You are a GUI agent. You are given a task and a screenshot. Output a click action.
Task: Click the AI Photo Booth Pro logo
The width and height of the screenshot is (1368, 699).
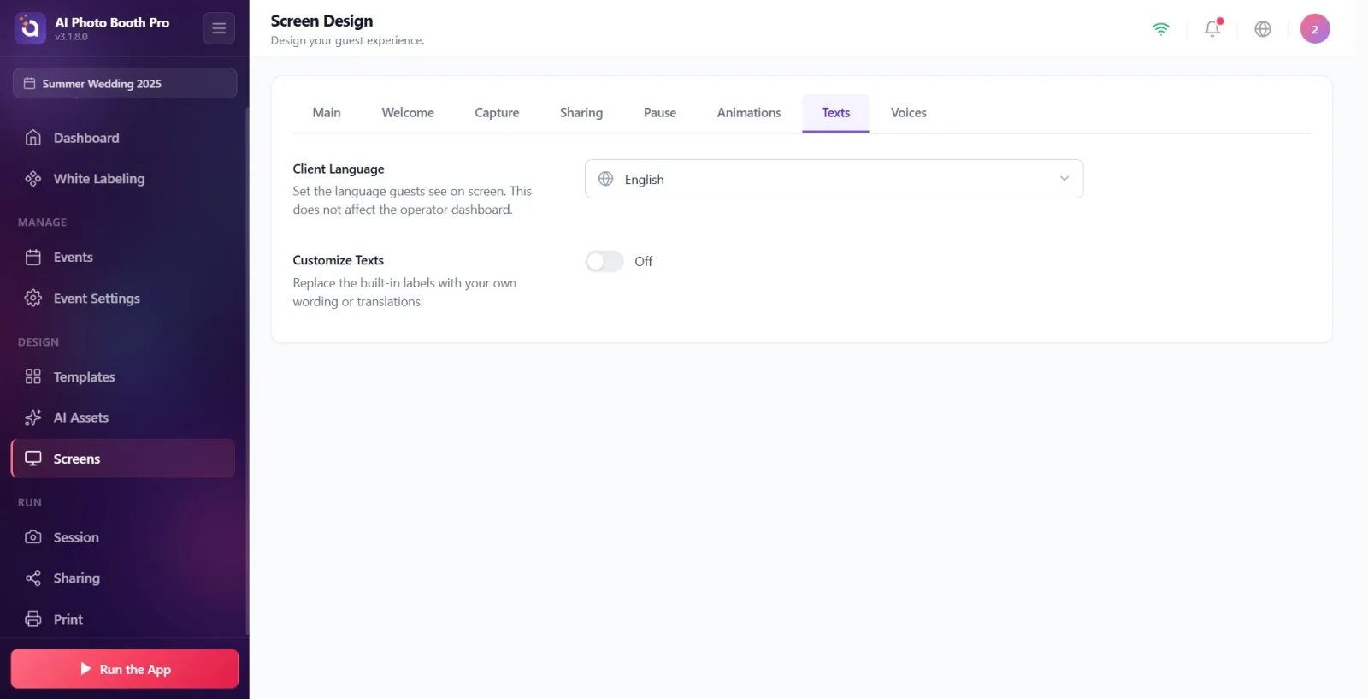coord(30,28)
